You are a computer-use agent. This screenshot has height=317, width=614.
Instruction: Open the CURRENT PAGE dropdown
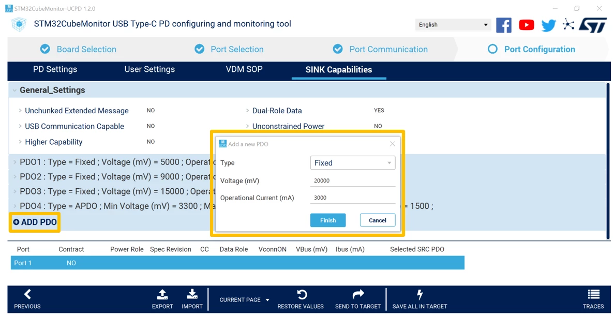[244, 300]
